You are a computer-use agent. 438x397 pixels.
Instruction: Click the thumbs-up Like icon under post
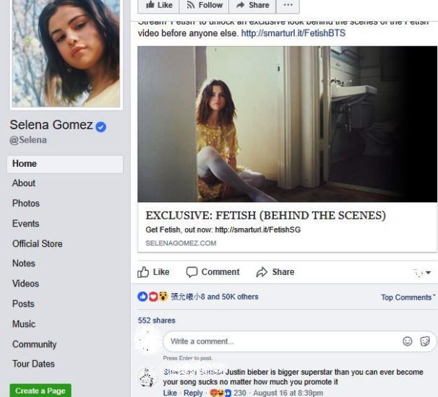[x=144, y=272]
